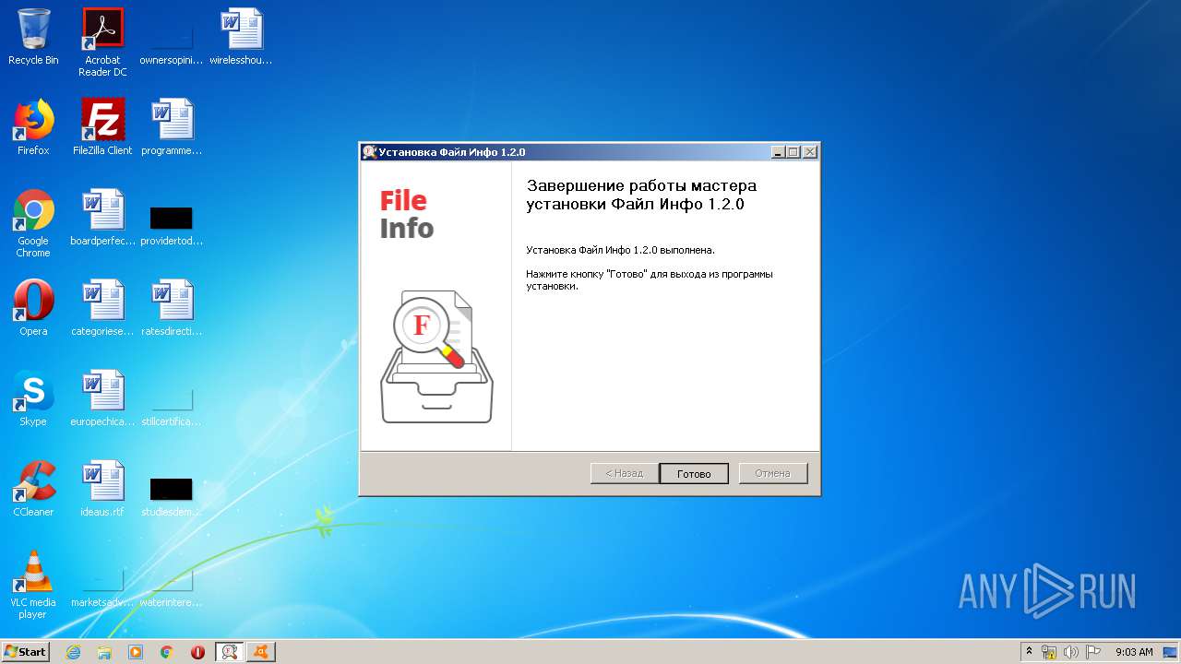The width and height of the screenshot is (1181, 664).
Task: Select Firefox desktop shortcut
Action: (33, 127)
